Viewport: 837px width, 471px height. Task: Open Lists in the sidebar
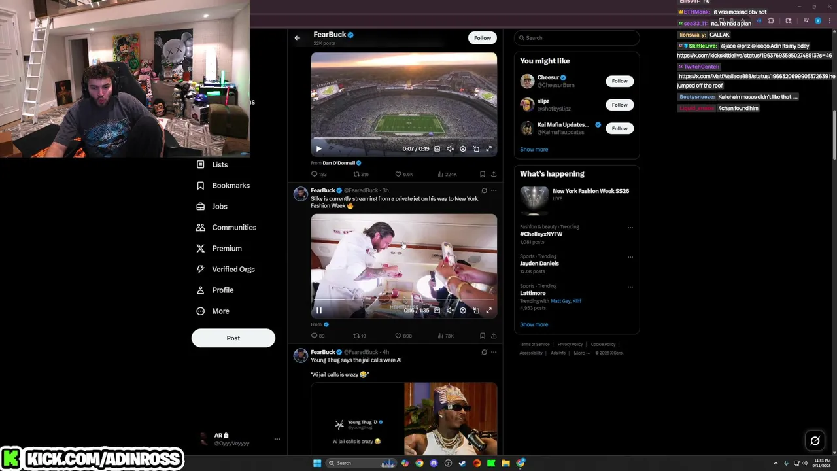[x=213, y=165]
